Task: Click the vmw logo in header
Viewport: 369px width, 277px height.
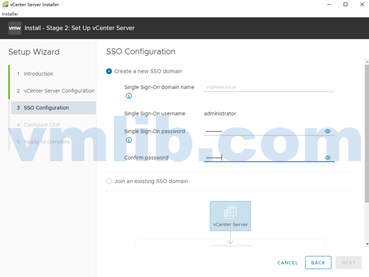Action: click(15, 28)
